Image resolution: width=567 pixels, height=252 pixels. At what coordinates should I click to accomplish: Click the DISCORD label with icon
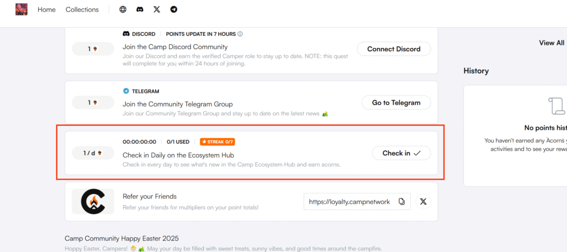139,34
